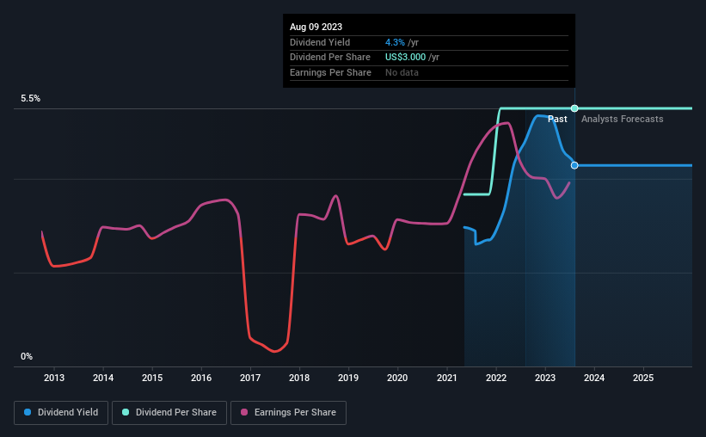The width and height of the screenshot is (706, 437).
Task: Select the teal dividend per share data marker
Action: coord(574,108)
